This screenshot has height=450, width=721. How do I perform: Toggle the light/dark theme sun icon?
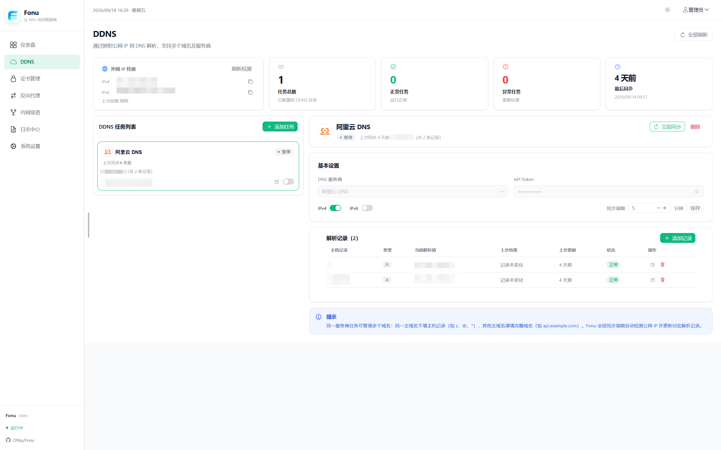[x=667, y=10]
